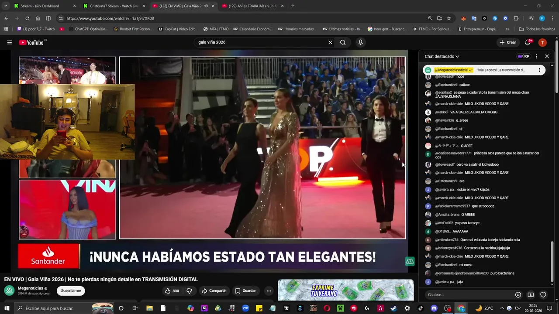Close the live chat panel
The width and height of the screenshot is (559, 314).
(547, 56)
